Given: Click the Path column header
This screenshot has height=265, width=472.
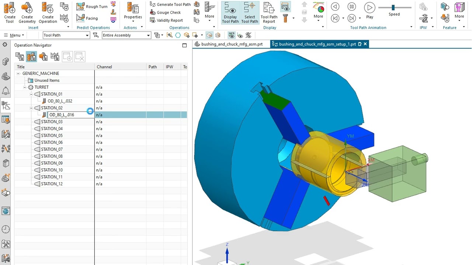Looking at the screenshot, I should [x=155, y=67].
